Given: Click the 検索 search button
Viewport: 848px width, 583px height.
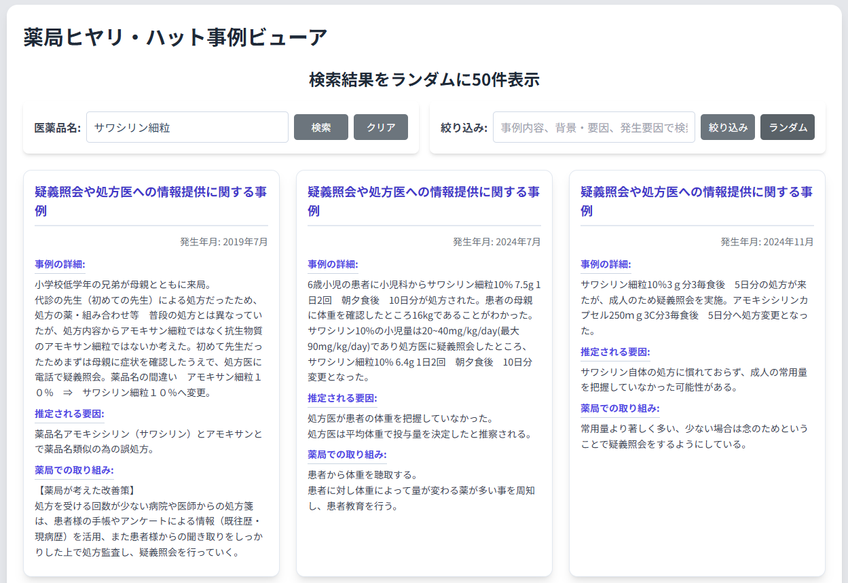Looking at the screenshot, I should (320, 127).
